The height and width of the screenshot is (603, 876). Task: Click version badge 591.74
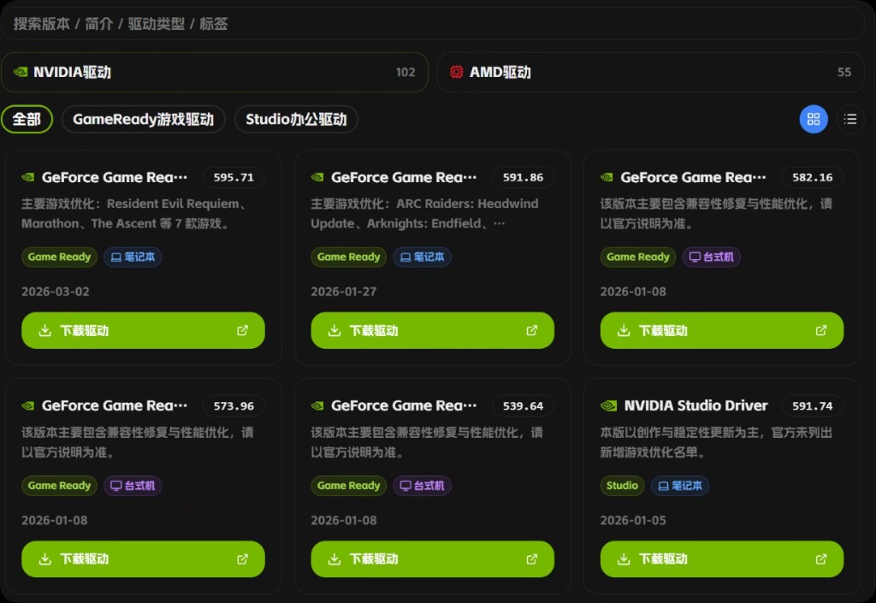[x=813, y=406]
